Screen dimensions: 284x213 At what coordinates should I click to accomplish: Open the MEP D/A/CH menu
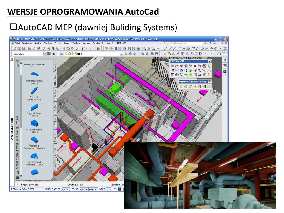coord(121,43)
